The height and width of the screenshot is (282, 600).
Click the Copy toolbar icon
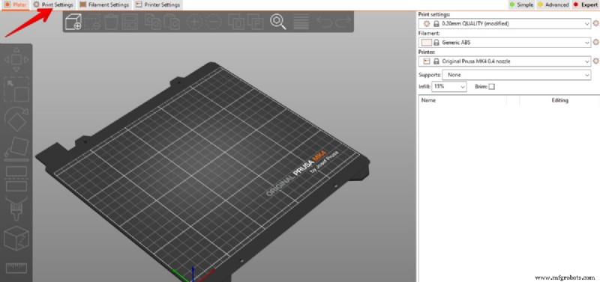pyautogui.click(x=153, y=22)
